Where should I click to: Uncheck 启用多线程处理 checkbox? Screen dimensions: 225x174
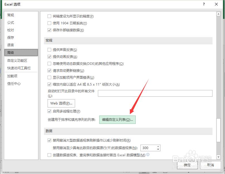(x=49, y=111)
